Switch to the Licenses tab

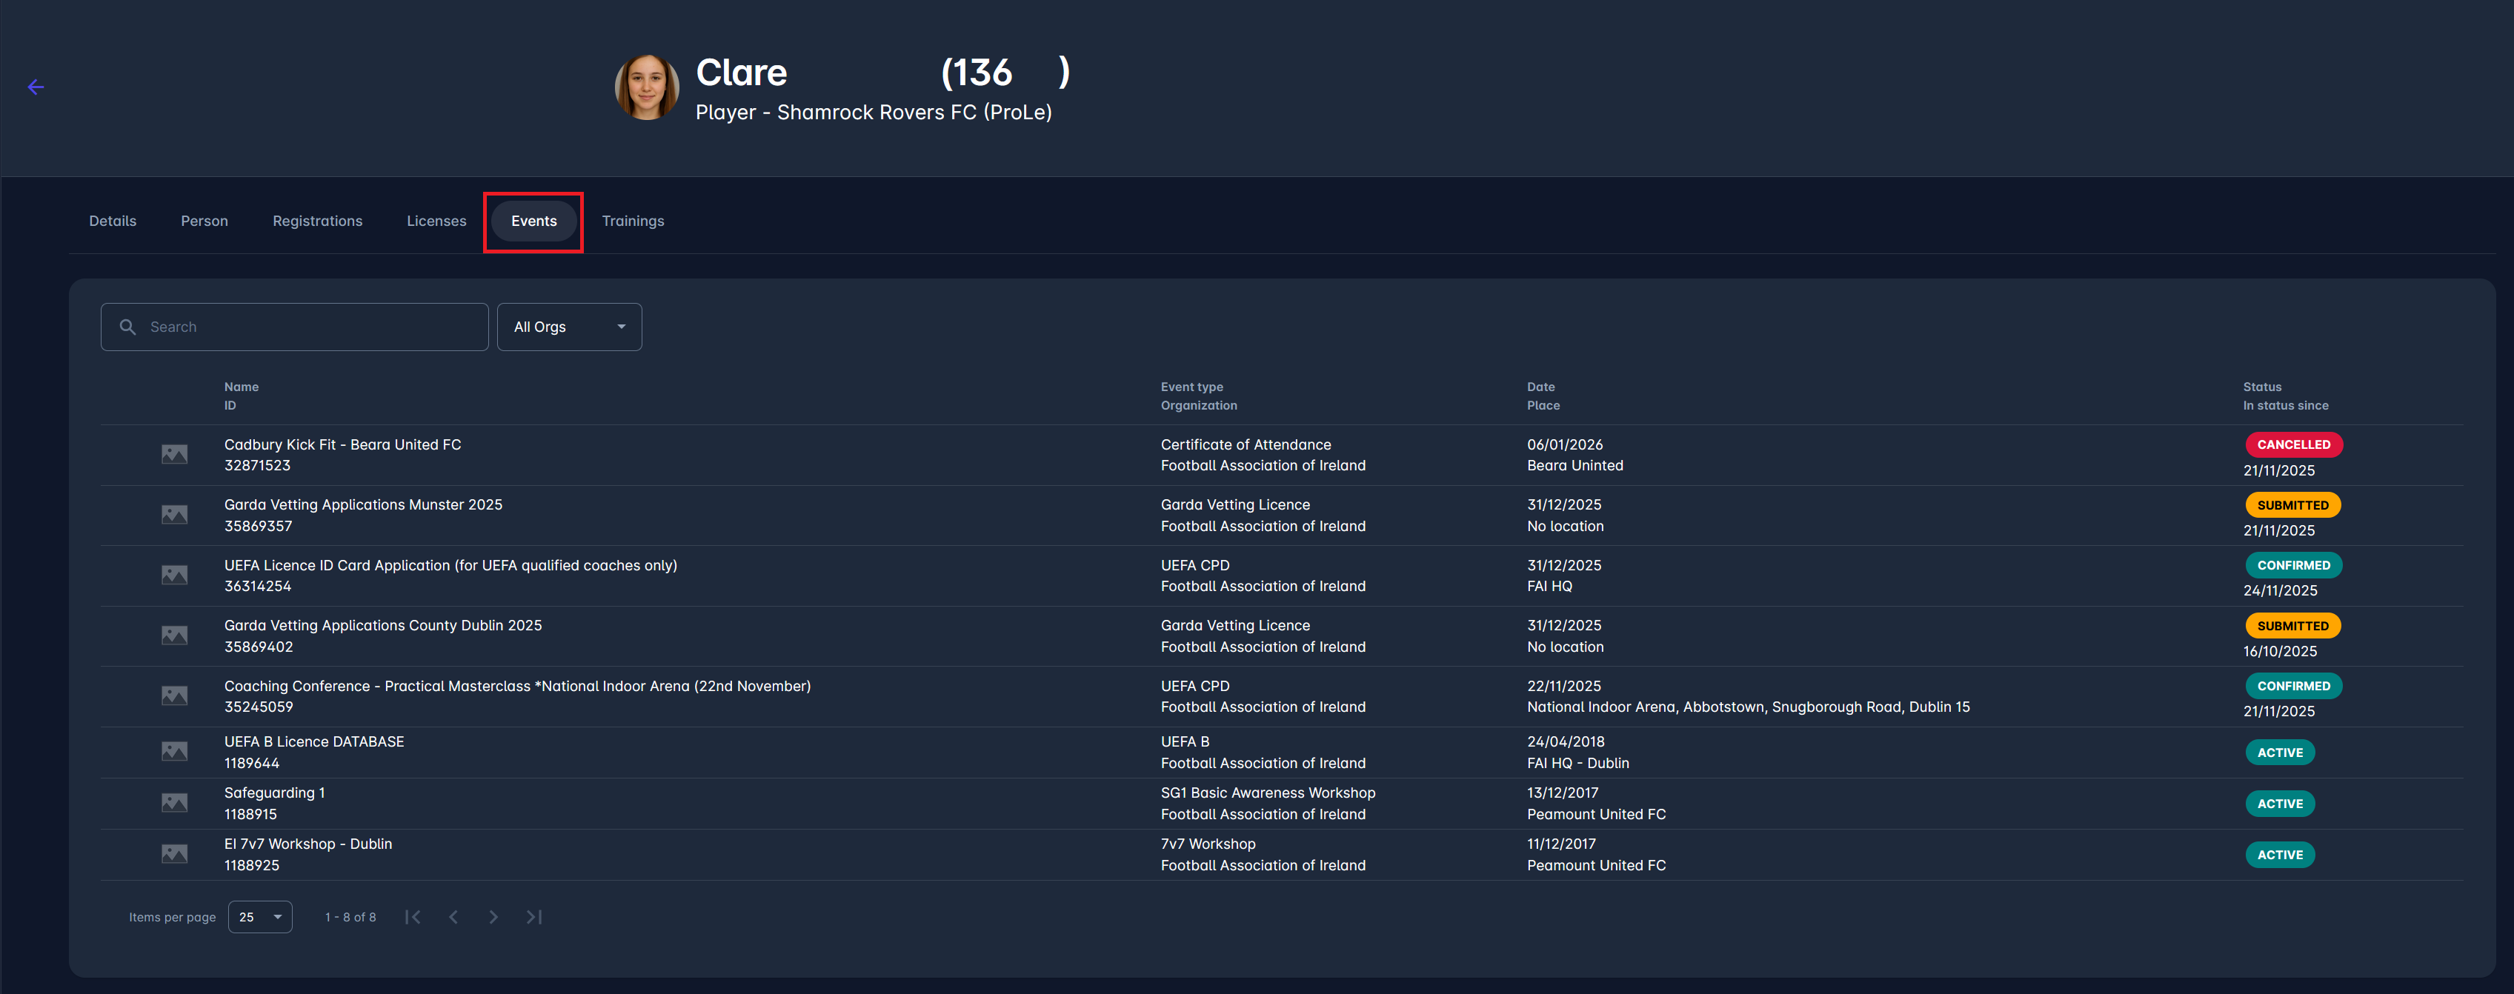point(436,221)
